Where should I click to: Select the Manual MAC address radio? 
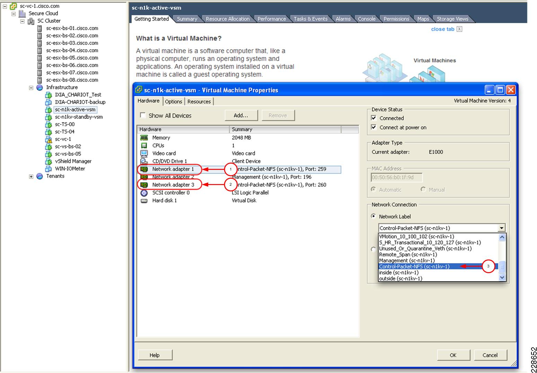pyautogui.click(x=423, y=189)
